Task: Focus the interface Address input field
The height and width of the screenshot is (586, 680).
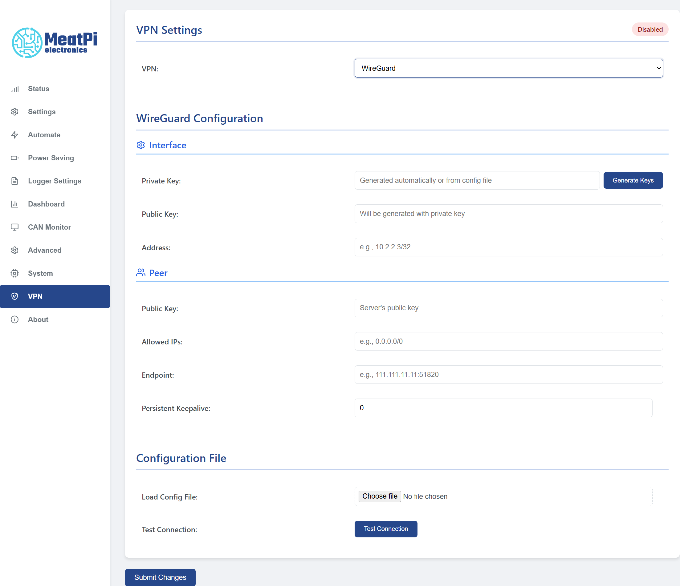Action: pos(508,247)
